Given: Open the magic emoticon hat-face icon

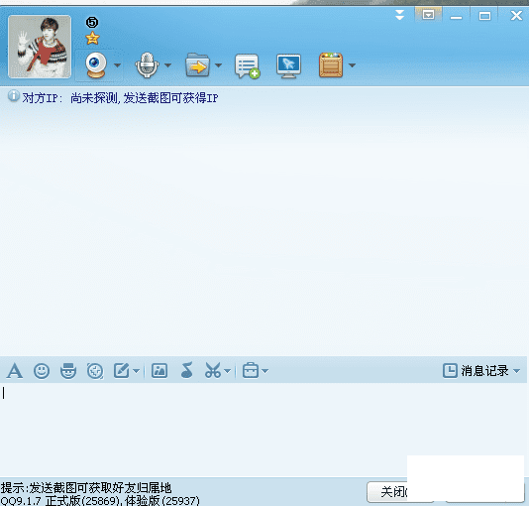Looking at the screenshot, I should [68, 371].
